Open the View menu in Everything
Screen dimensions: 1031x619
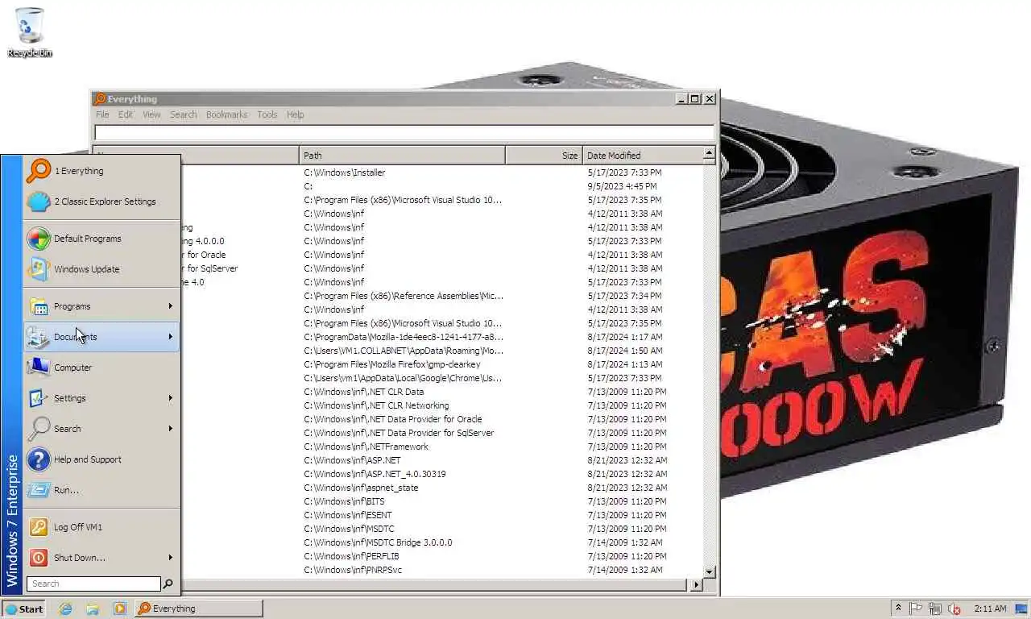(151, 114)
